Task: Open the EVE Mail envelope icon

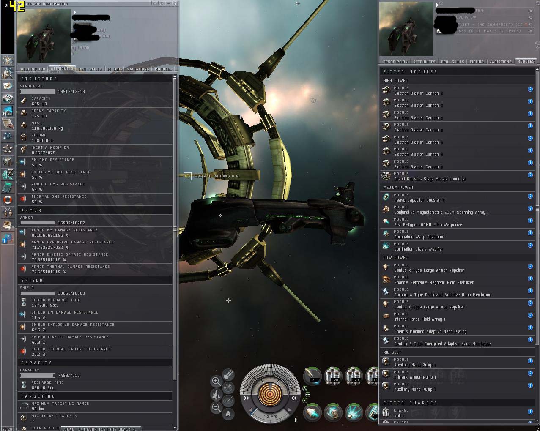Action: (8, 86)
